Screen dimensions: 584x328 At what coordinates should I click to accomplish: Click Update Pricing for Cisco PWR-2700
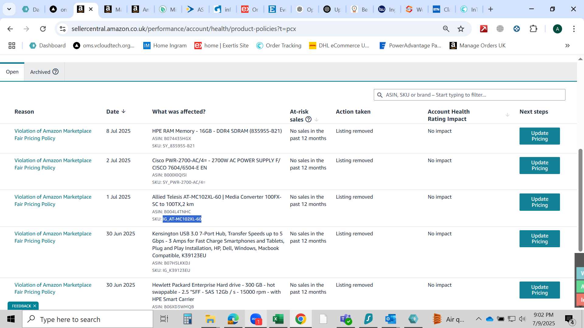(540, 166)
